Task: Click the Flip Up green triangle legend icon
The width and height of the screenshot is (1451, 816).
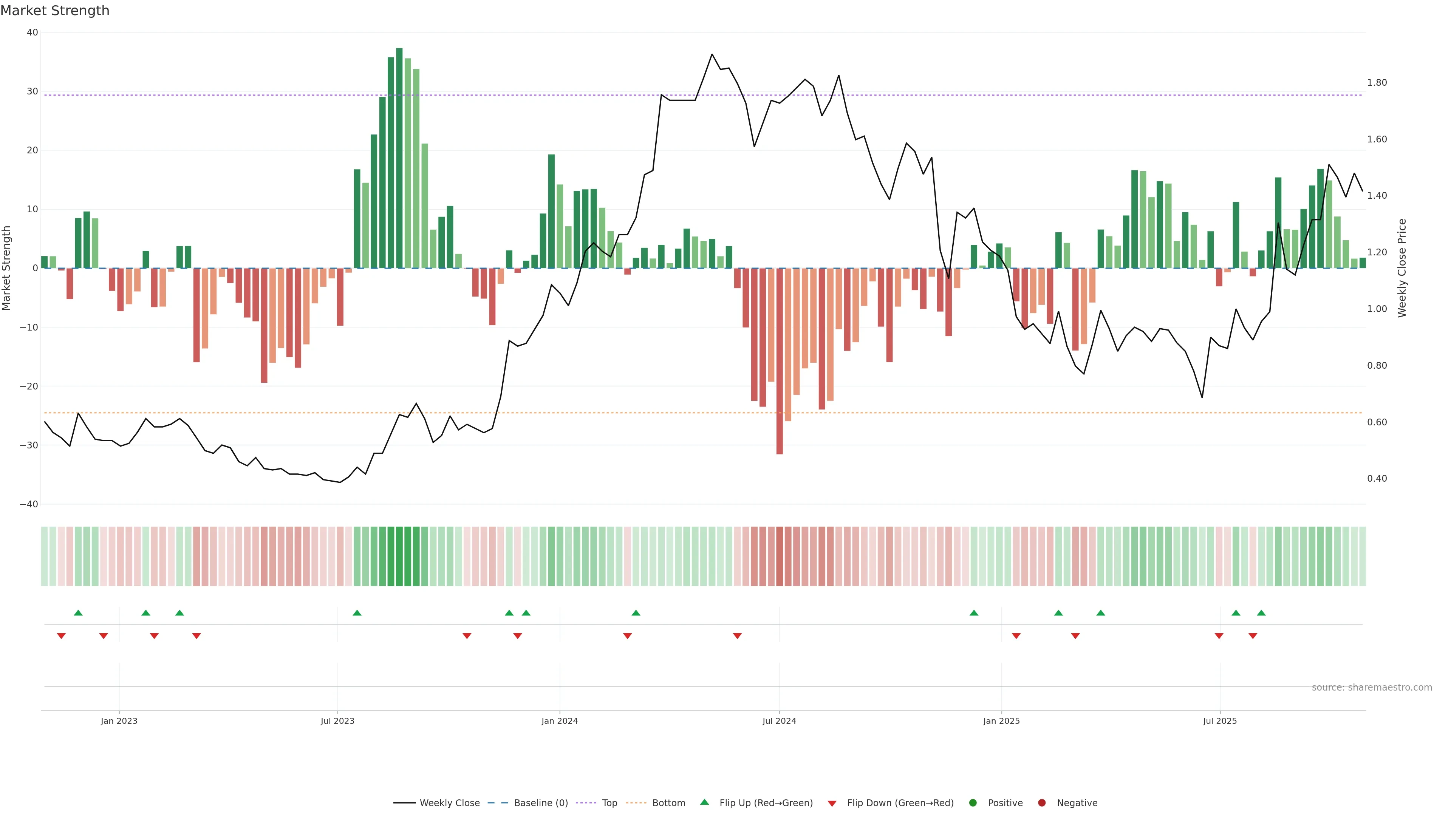Action: [704, 802]
